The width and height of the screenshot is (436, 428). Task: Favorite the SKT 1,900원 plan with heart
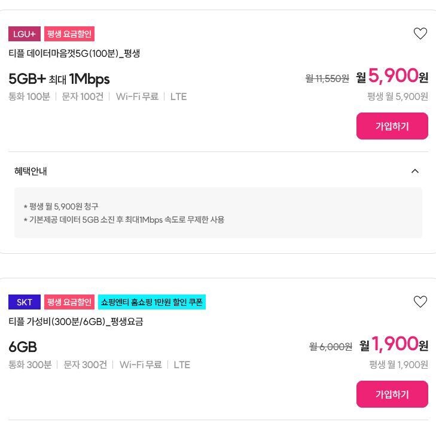click(x=420, y=302)
